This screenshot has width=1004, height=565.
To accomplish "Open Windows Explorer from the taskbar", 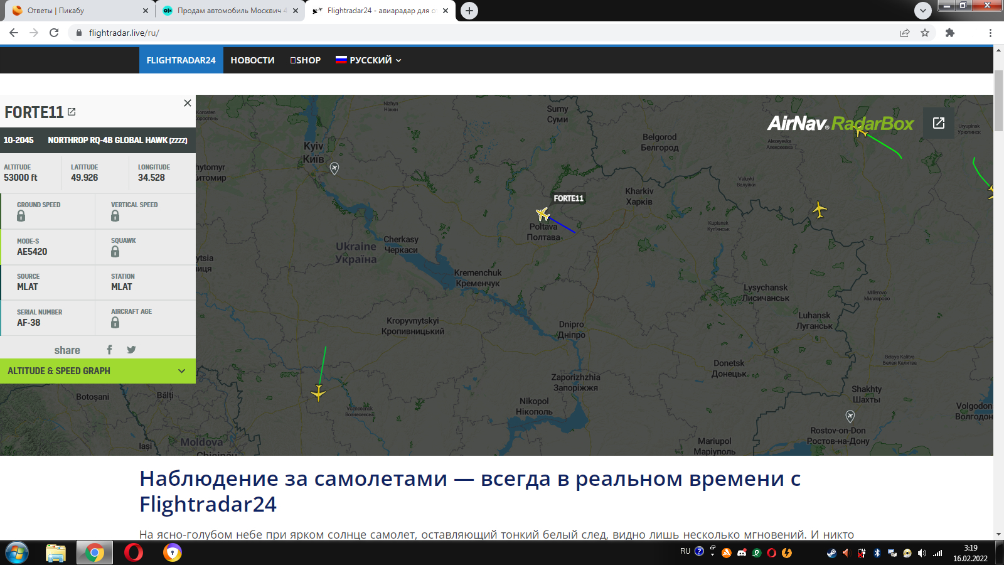I will (x=56, y=552).
